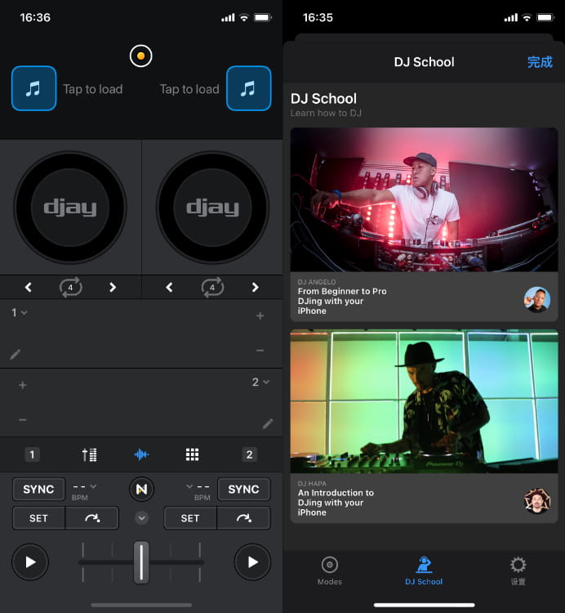Open DJ Hapa's lesson video thumbnail

click(424, 401)
